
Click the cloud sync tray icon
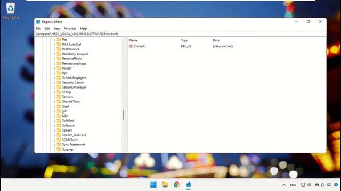point(317,185)
